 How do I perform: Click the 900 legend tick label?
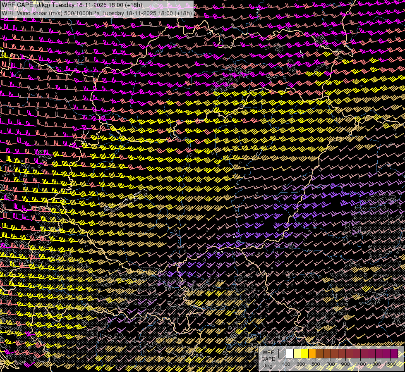pos(345,364)
